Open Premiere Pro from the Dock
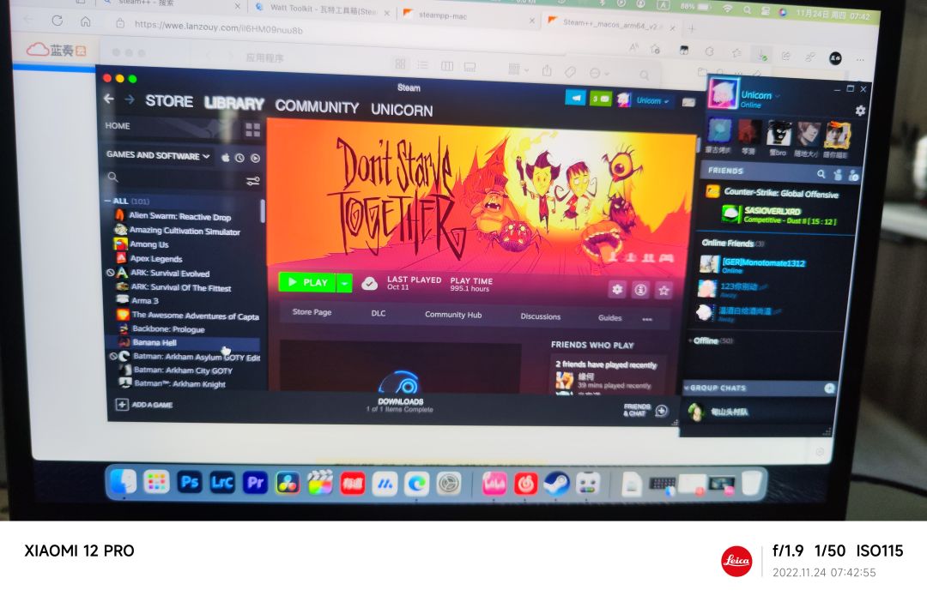This screenshot has height=602, width=927. (x=255, y=484)
